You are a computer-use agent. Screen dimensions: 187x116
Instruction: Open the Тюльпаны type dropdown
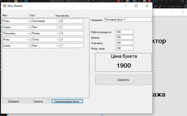point(17,33)
